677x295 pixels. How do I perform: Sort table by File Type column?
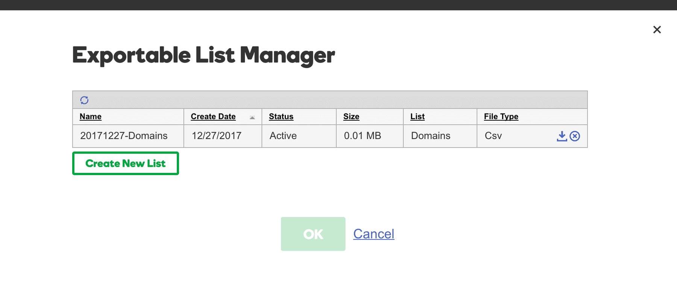(x=501, y=116)
